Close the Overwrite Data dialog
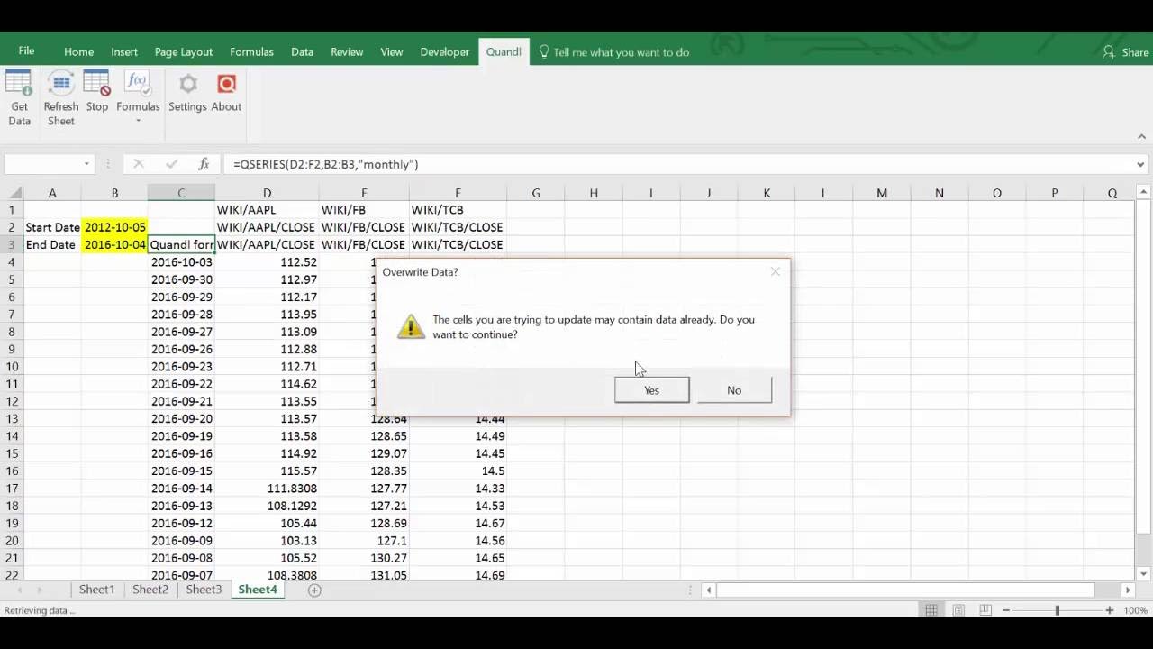The height and width of the screenshot is (649, 1153). pos(775,271)
